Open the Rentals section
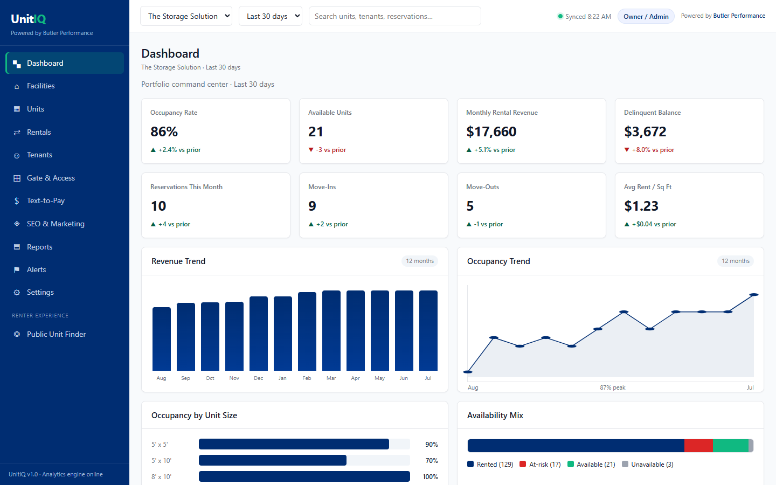Viewport: 776px width, 485px height. click(x=65, y=132)
